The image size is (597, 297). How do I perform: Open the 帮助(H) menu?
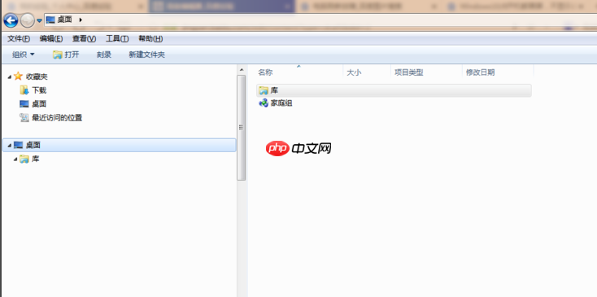pos(150,38)
